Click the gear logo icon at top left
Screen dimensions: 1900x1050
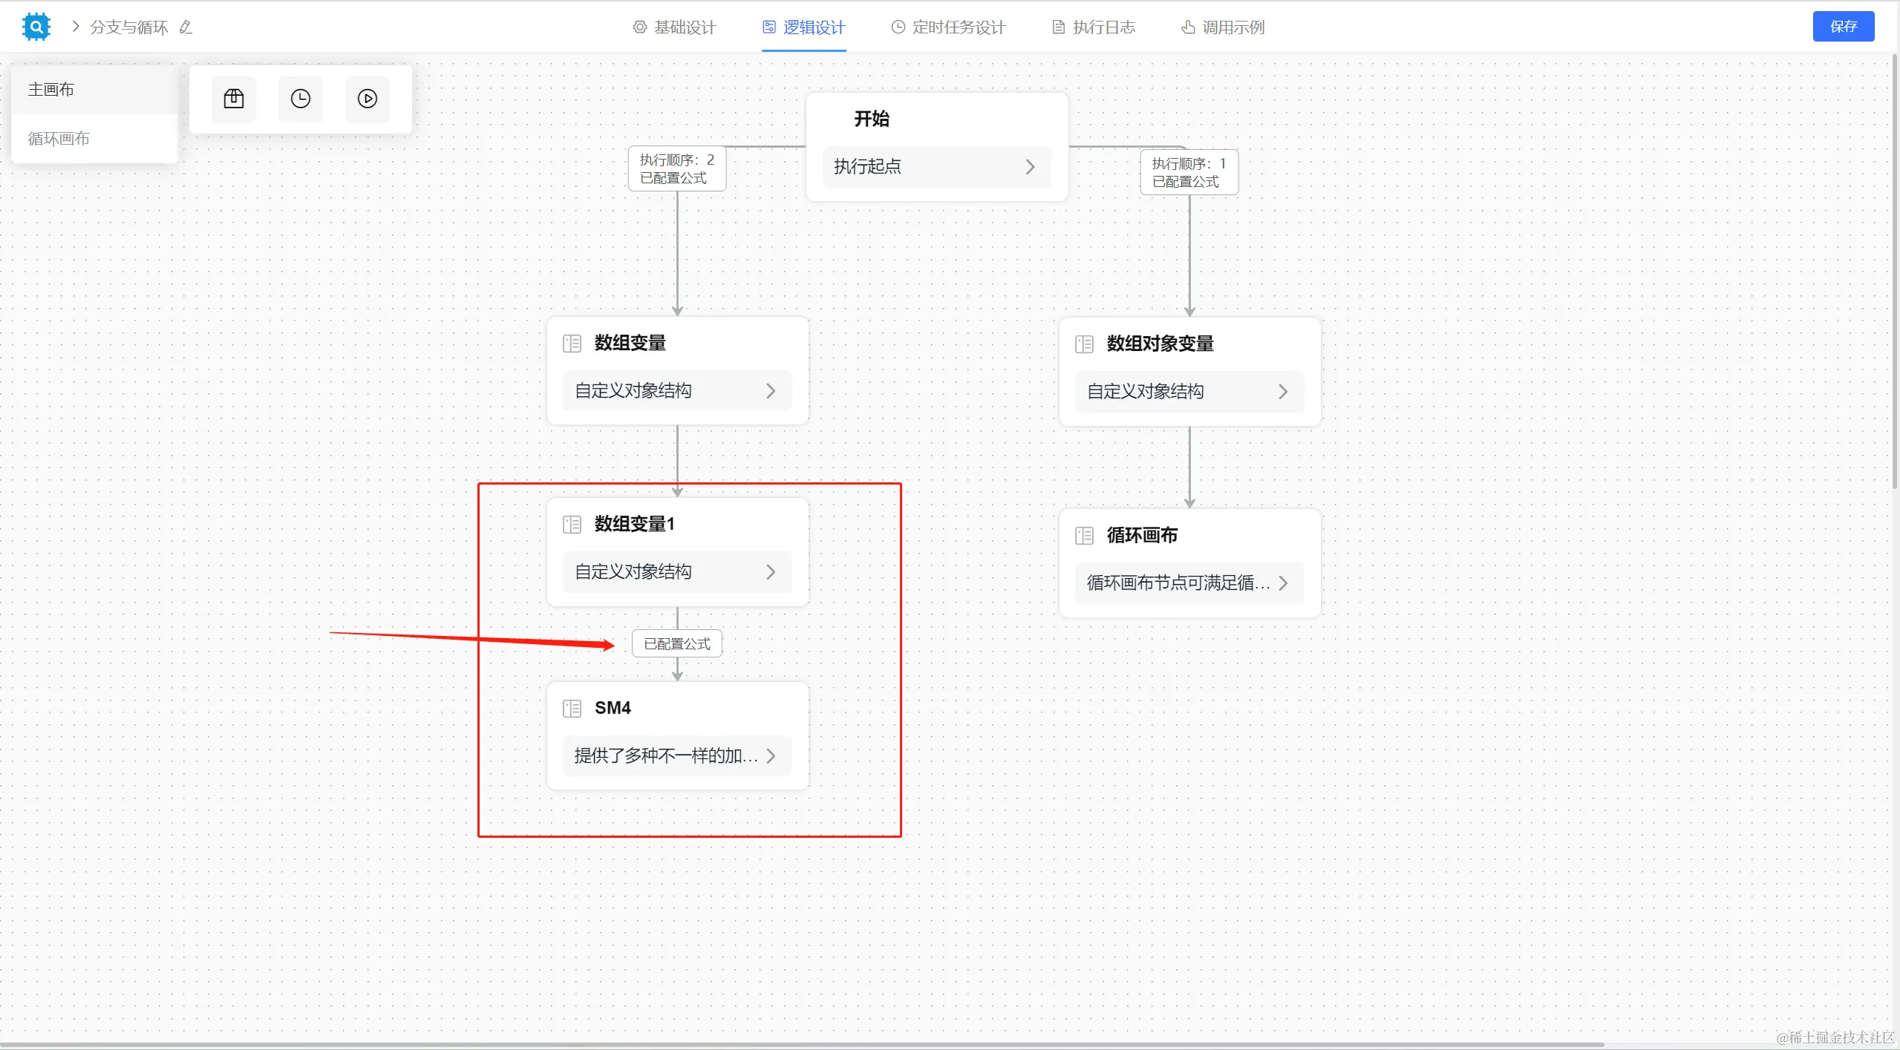(x=36, y=27)
